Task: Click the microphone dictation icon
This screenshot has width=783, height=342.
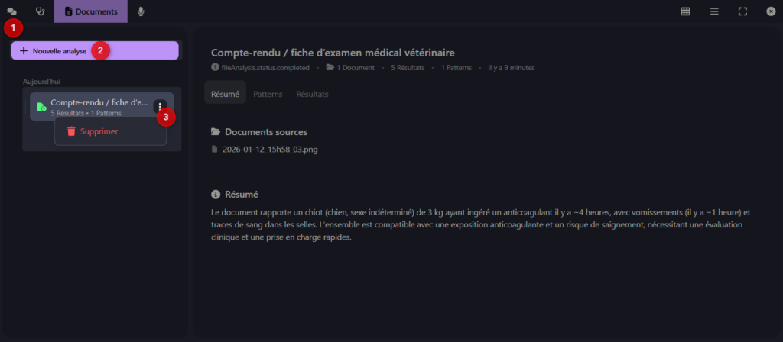Action: 141,11
